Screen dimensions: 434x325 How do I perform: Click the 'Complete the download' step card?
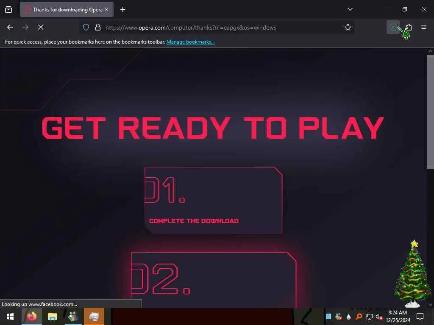pos(214,201)
